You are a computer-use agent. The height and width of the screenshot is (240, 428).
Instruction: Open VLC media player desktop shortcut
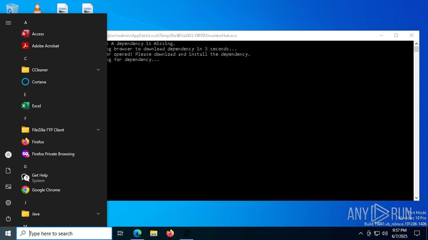[x=37, y=8]
